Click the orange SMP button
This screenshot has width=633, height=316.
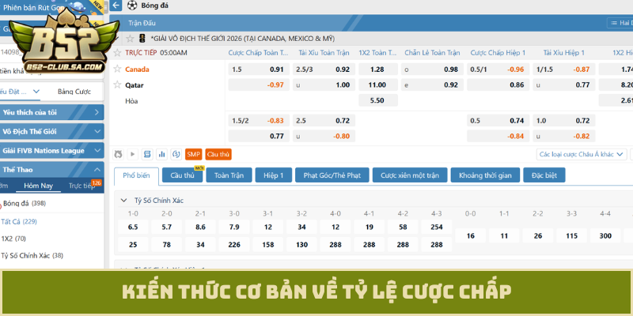coord(194,154)
